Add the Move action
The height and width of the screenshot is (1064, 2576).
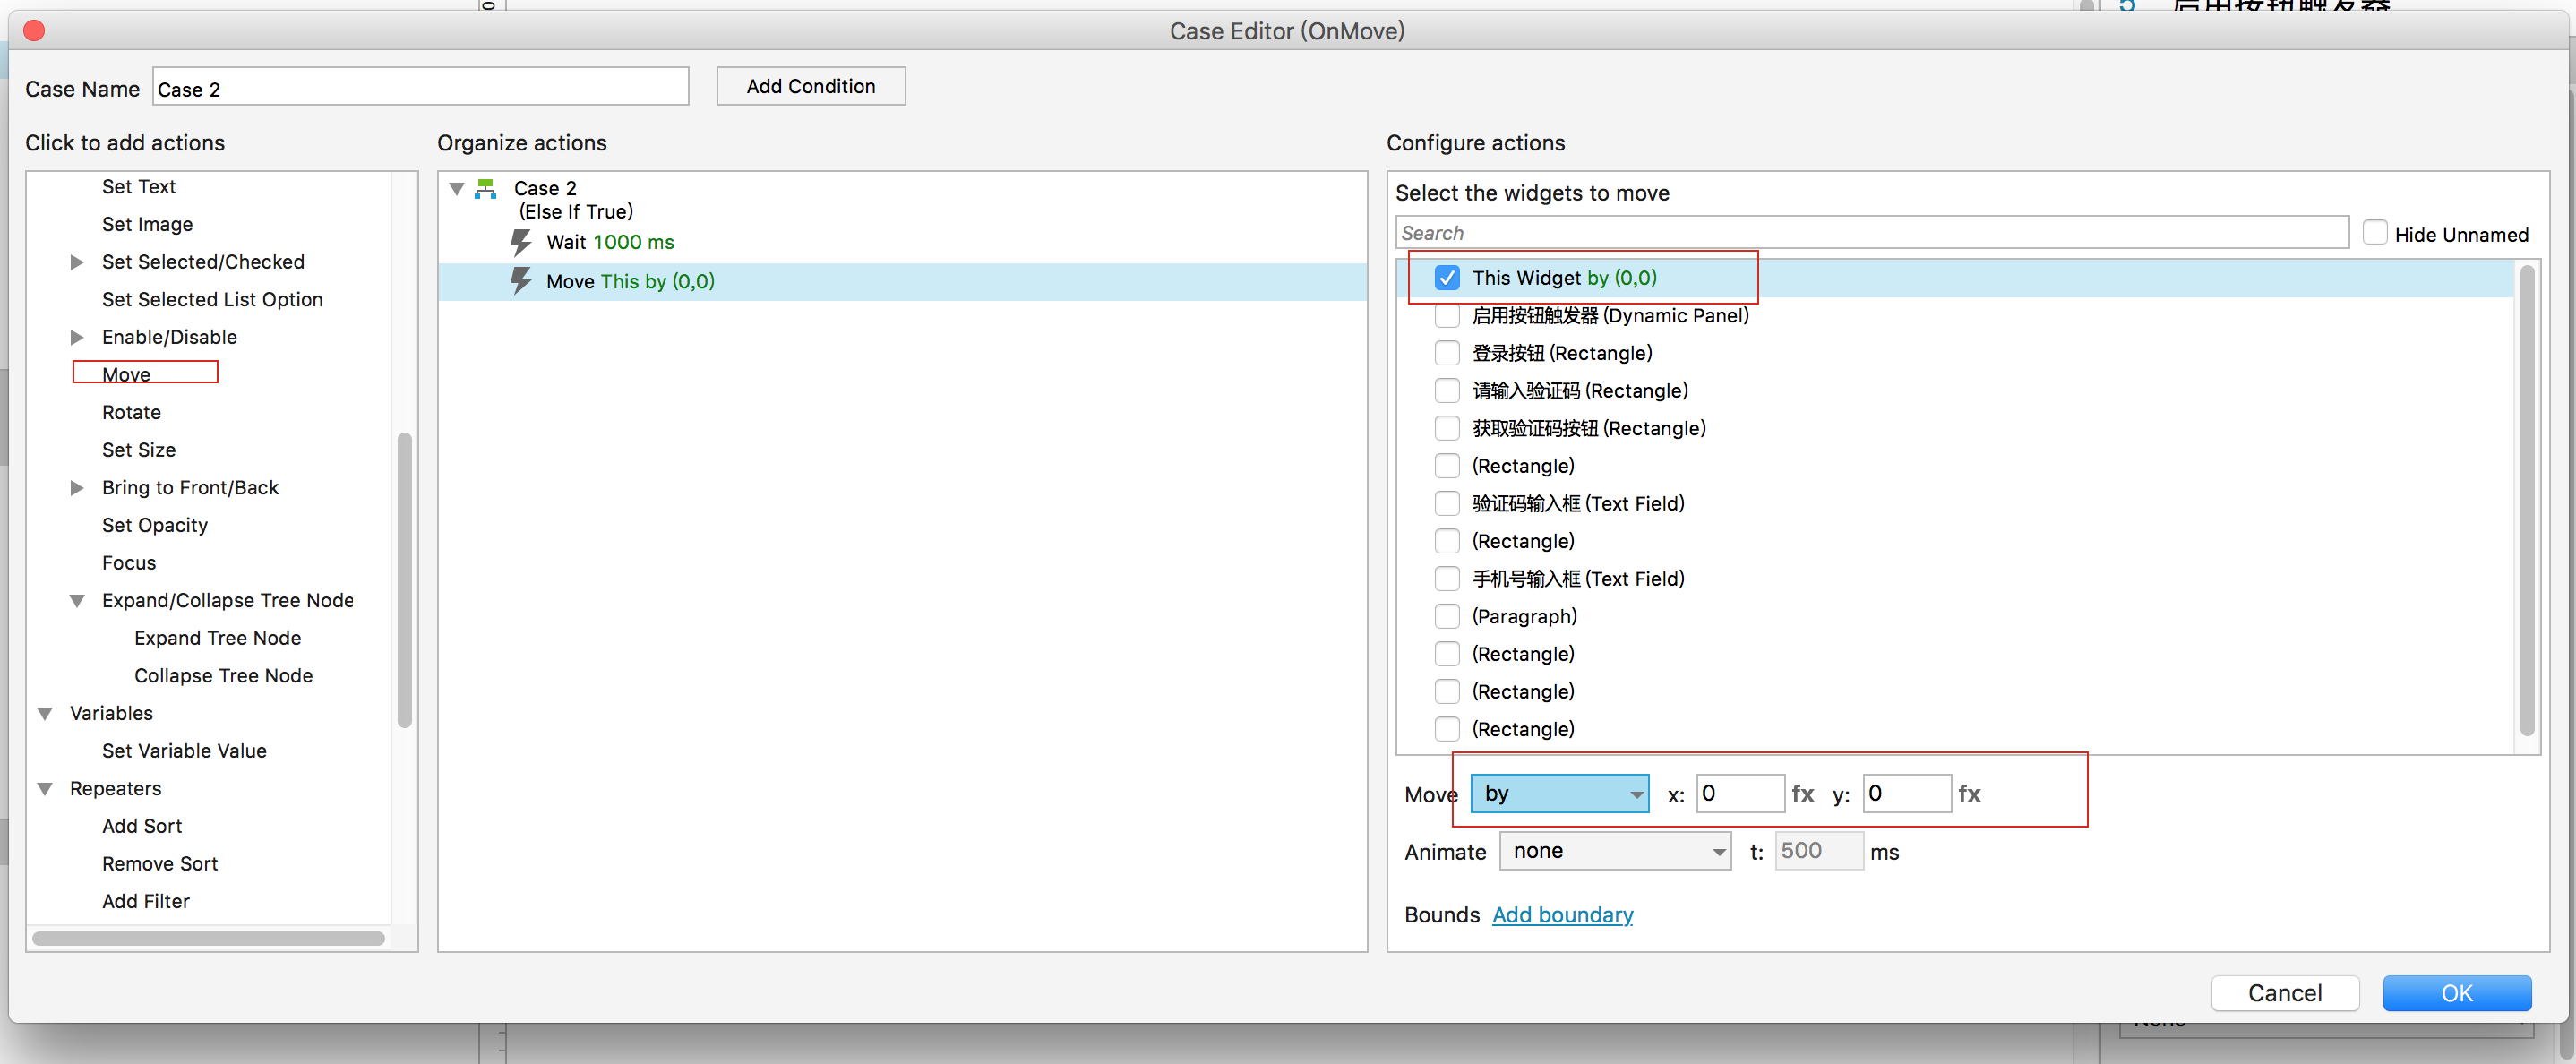pyautogui.click(x=126, y=375)
